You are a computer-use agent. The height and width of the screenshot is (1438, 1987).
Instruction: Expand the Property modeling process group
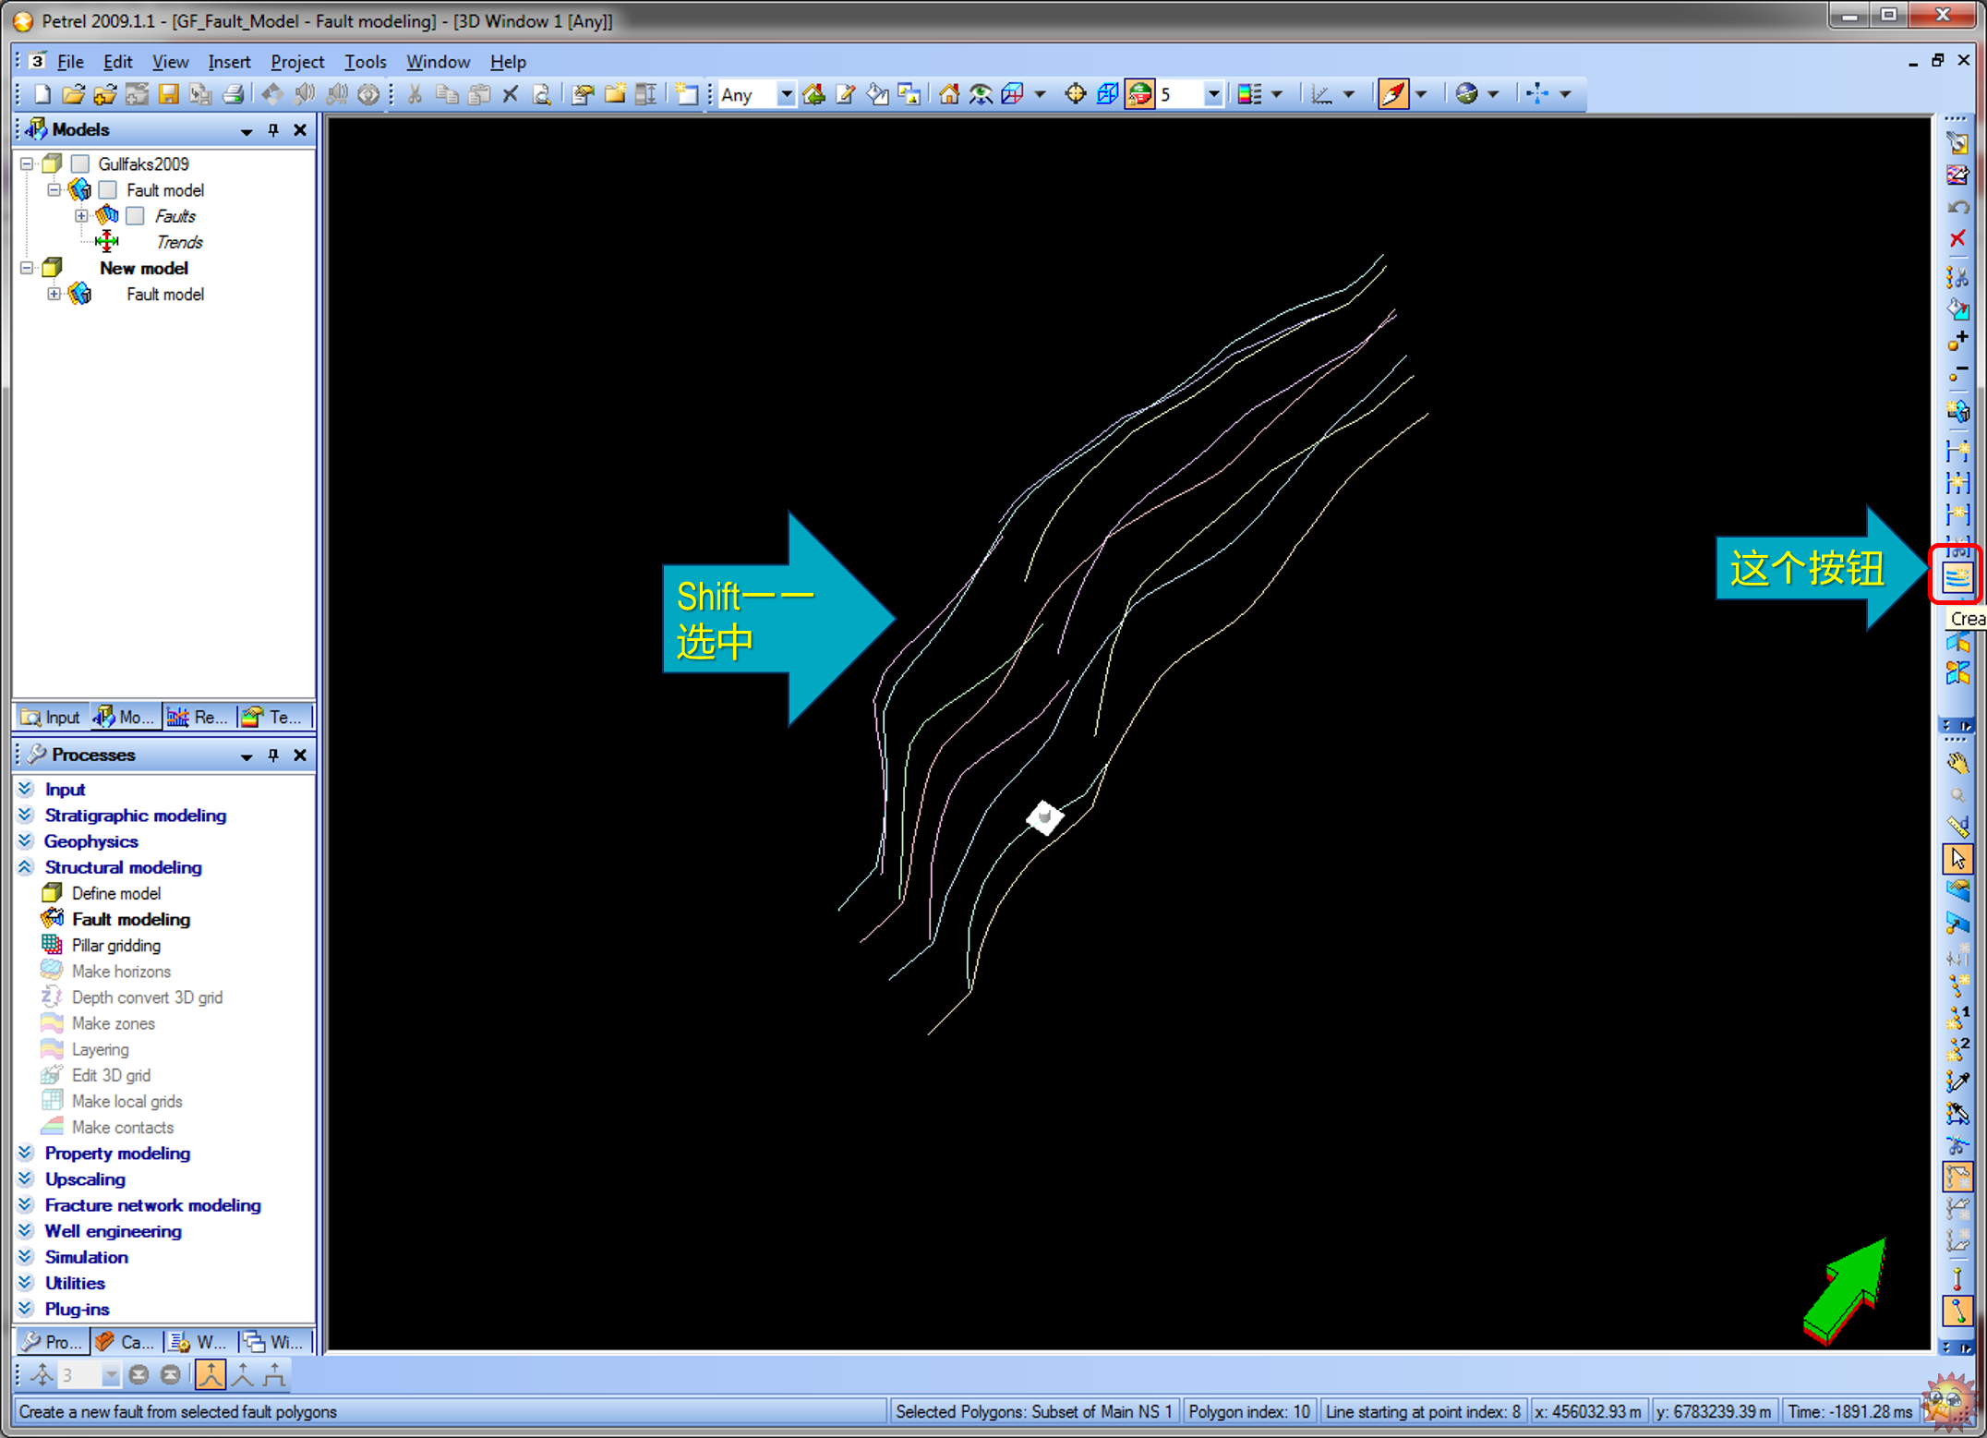tap(26, 1153)
